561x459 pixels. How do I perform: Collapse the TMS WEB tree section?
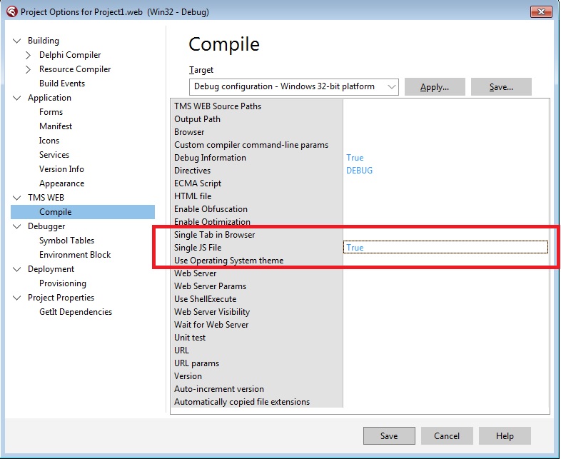click(x=17, y=198)
